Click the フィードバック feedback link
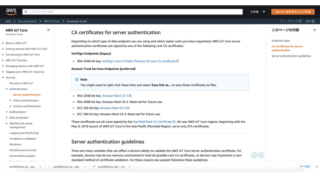 click(x=290, y=21)
